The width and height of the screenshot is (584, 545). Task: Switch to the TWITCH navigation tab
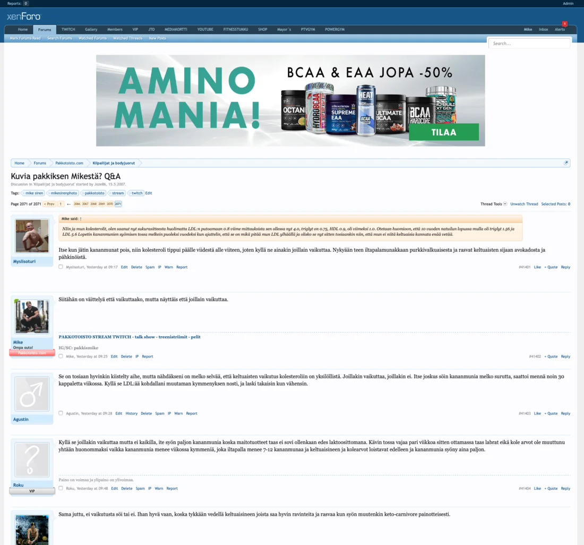68,29
